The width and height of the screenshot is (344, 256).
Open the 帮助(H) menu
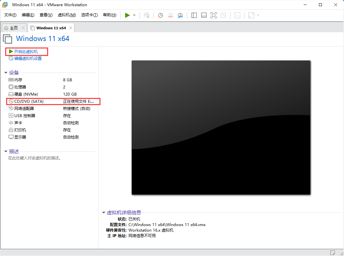[x=110, y=15]
